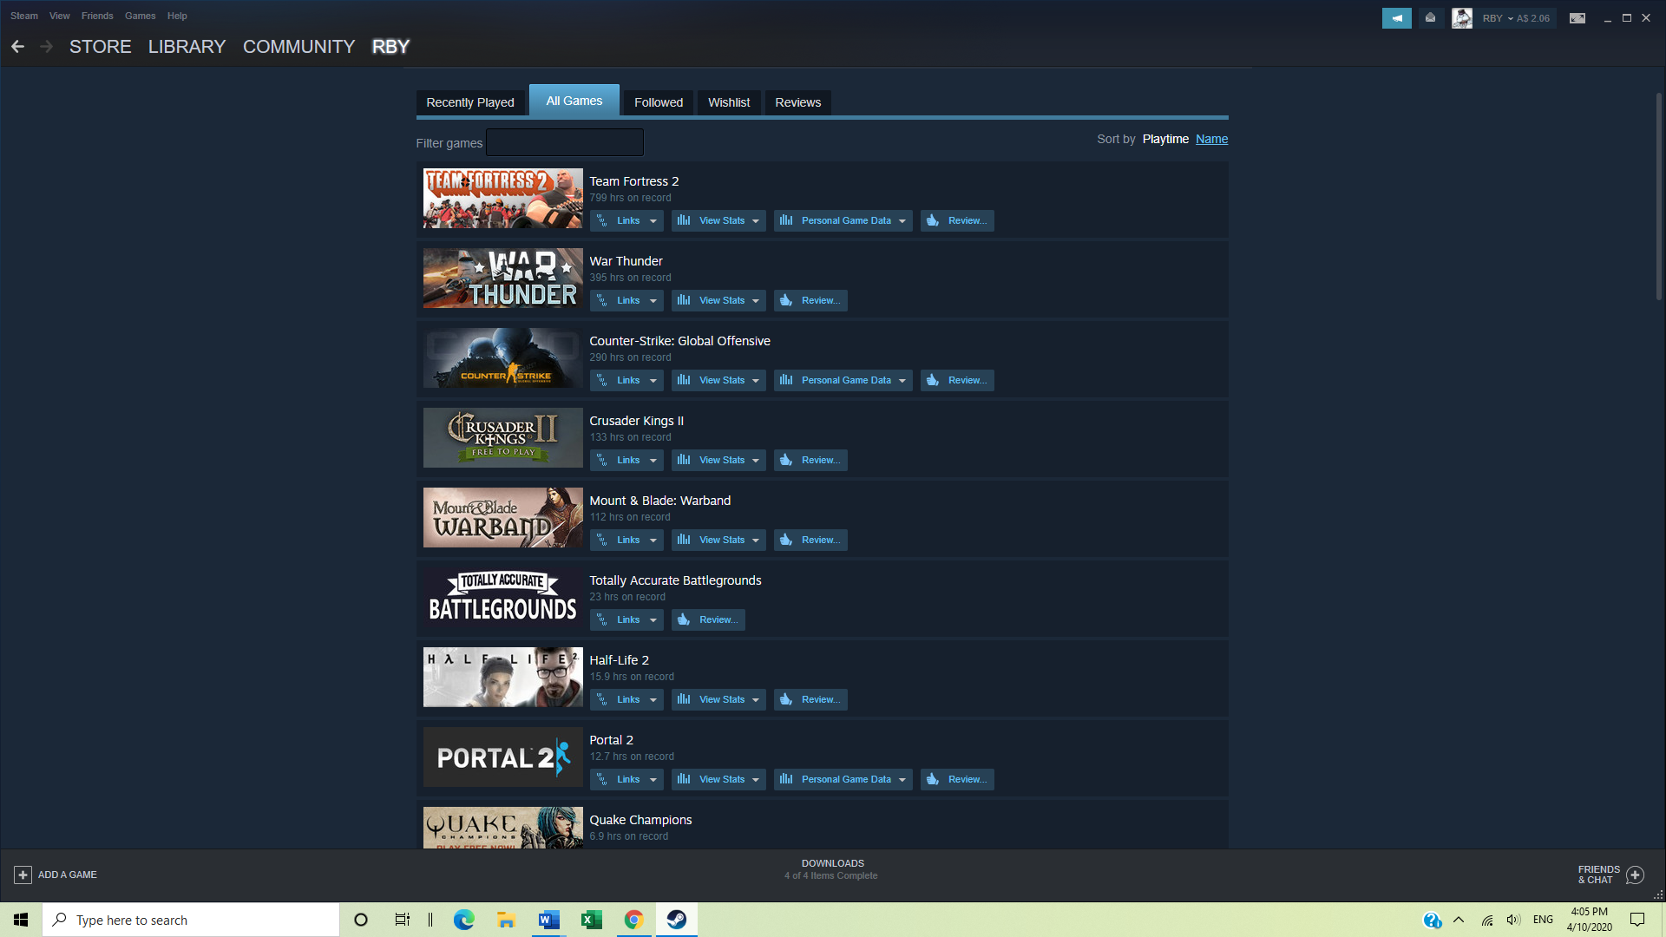Screen dimensions: 1666x937
Task: Open Steam from the taskbar
Action: coord(677,920)
